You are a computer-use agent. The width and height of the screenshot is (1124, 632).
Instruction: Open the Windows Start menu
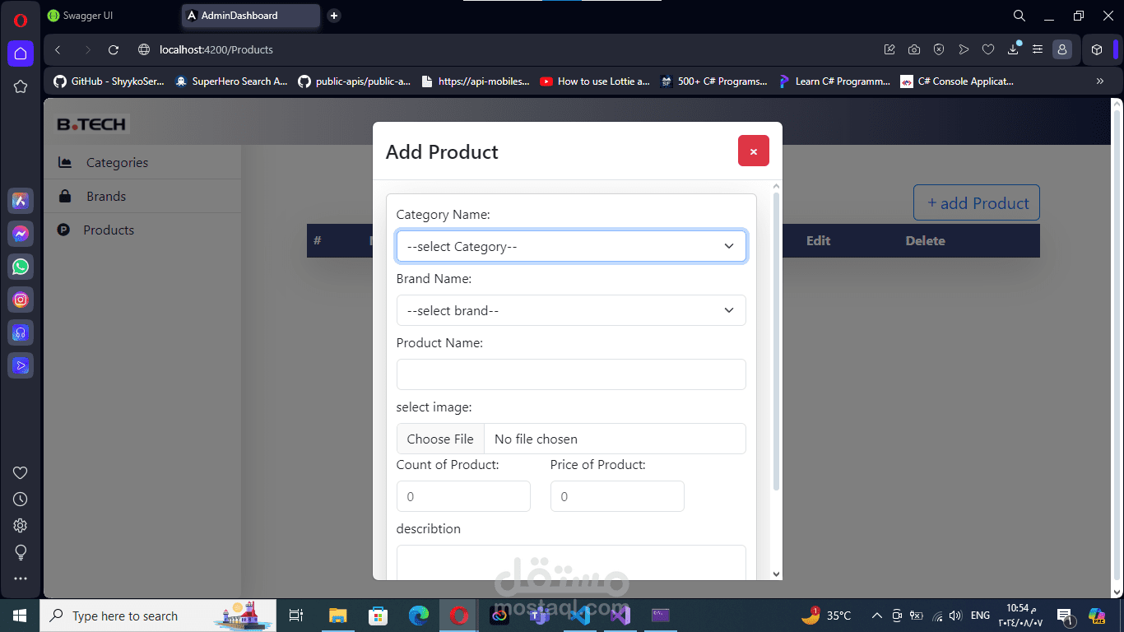tap(20, 616)
